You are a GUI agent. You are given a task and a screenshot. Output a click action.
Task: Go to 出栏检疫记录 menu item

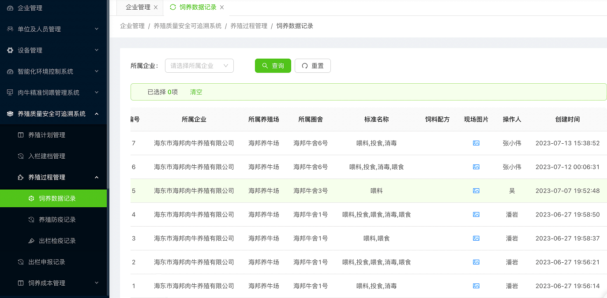[x=57, y=241]
